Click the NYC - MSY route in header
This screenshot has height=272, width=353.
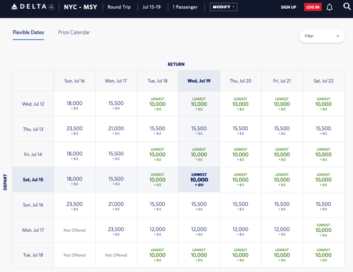(x=80, y=7)
